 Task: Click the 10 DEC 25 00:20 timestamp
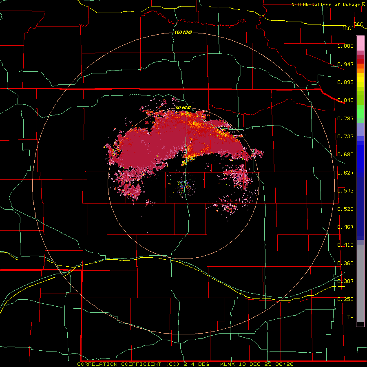266,364
